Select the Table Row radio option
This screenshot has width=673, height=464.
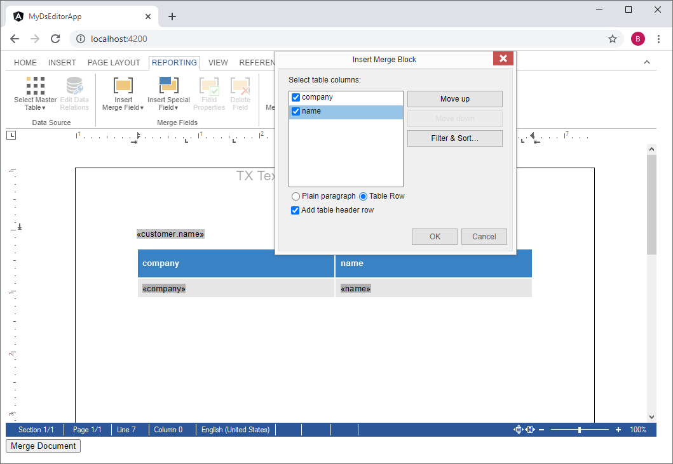point(363,196)
